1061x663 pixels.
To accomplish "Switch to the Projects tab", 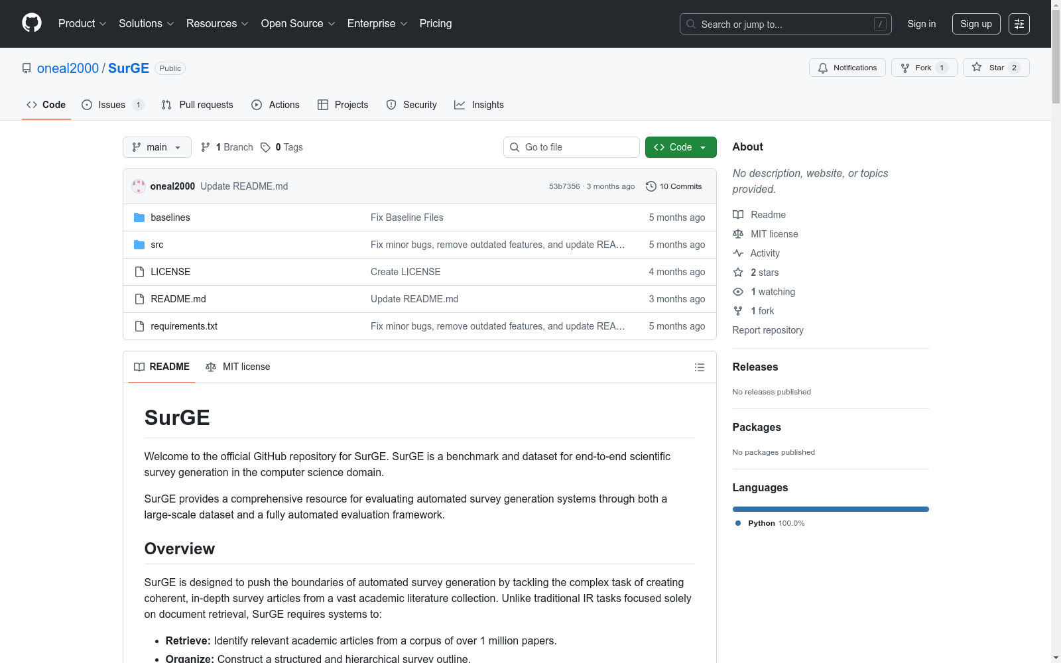I will [343, 105].
